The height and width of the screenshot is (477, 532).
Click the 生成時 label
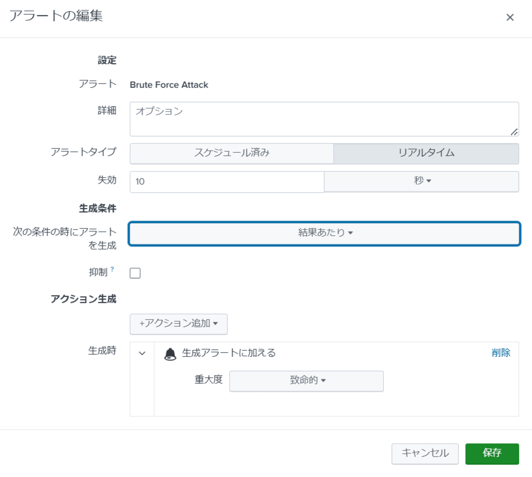click(102, 350)
